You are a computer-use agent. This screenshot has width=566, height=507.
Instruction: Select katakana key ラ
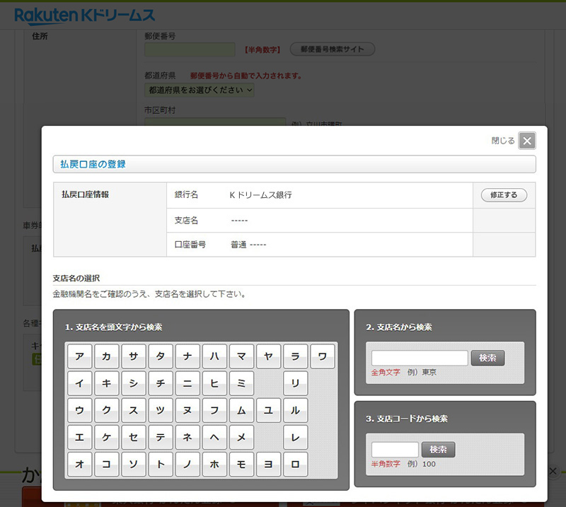pos(295,356)
